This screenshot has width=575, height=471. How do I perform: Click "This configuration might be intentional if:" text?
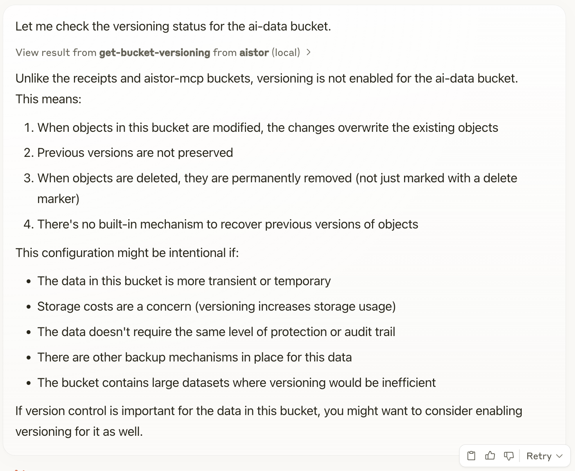pyautogui.click(x=127, y=253)
